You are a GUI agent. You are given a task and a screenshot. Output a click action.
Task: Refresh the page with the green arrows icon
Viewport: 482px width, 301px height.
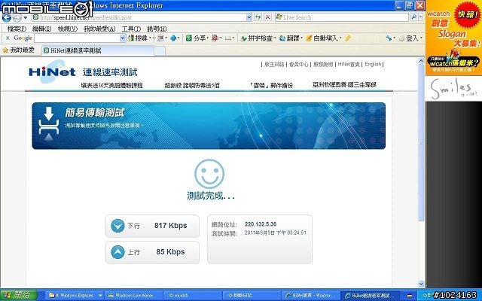click(258, 17)
